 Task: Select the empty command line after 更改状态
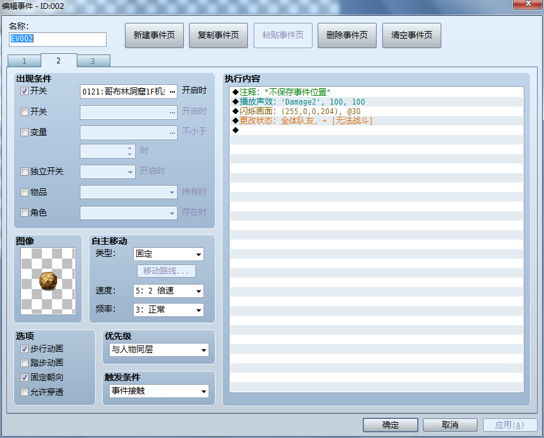377,131
